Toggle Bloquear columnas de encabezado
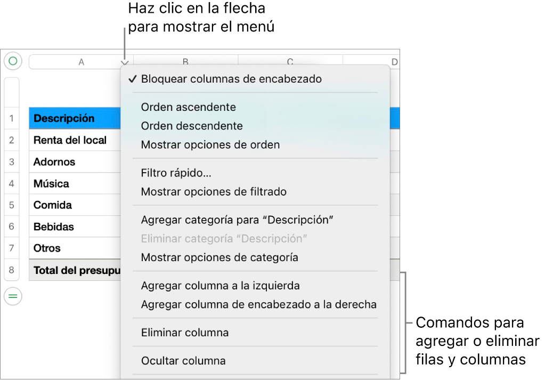This screenshot has width=545, height=380. pyautogui.click(x=256, y=79)
